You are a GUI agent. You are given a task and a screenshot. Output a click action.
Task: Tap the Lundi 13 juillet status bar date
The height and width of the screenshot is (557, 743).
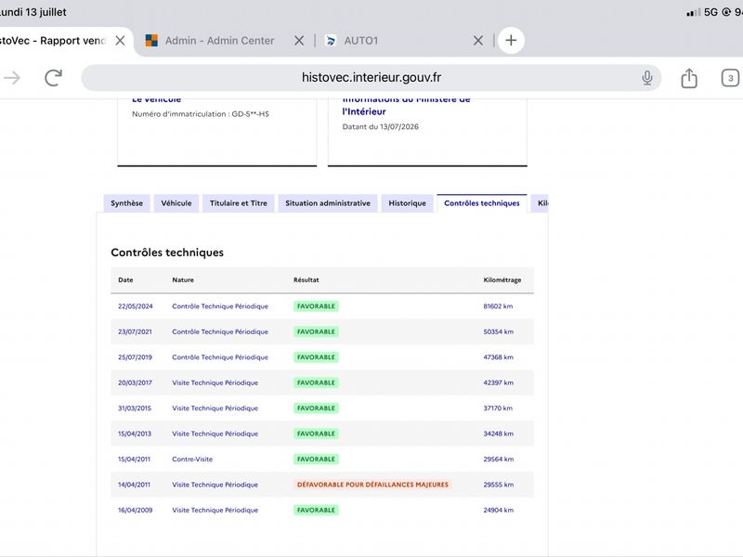(33, 12)
